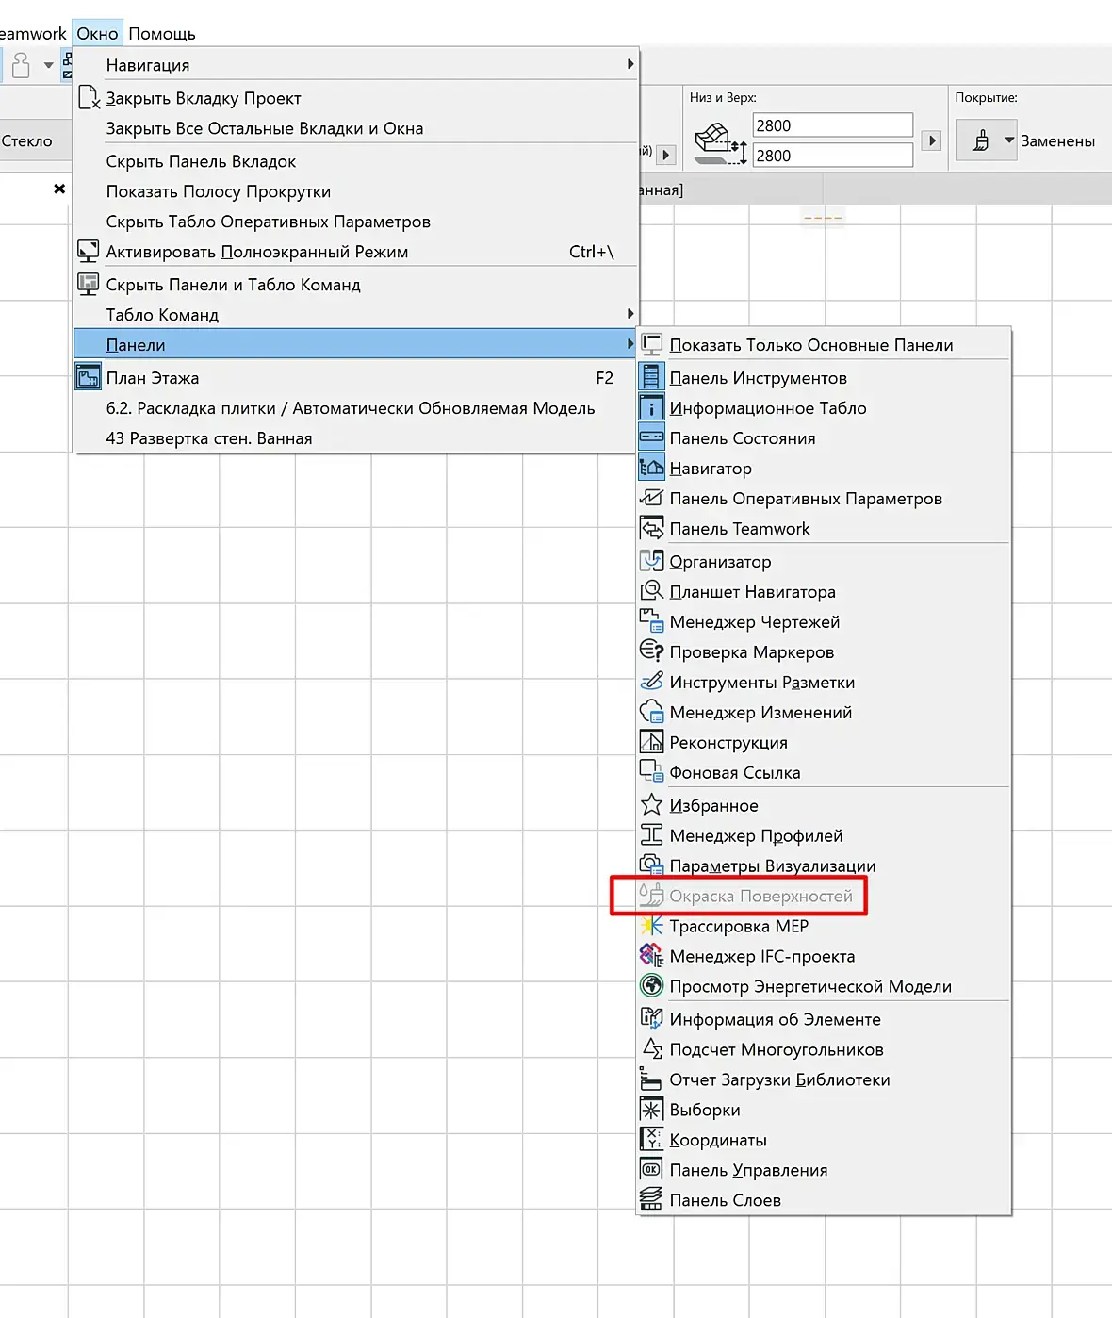1112x1318 pixels.
Task: Click the Реконструкция icon
Action: coord(651,743)
